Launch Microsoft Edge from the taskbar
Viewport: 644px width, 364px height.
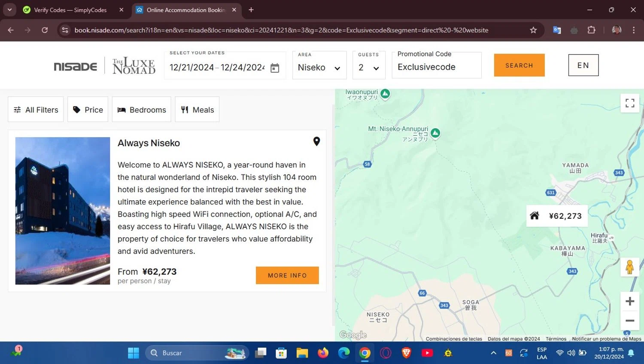pos(344,353)
